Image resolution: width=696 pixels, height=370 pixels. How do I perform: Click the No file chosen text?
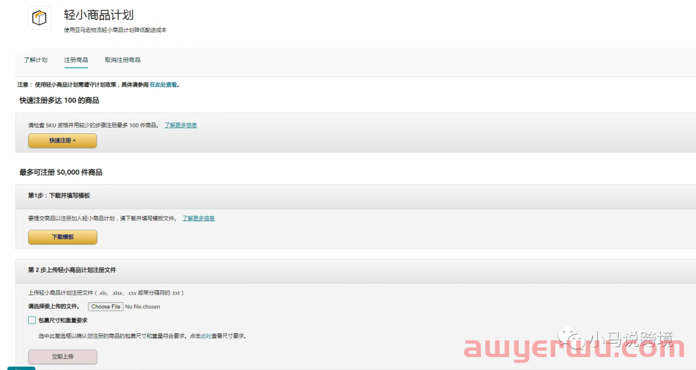coord(142,307)
